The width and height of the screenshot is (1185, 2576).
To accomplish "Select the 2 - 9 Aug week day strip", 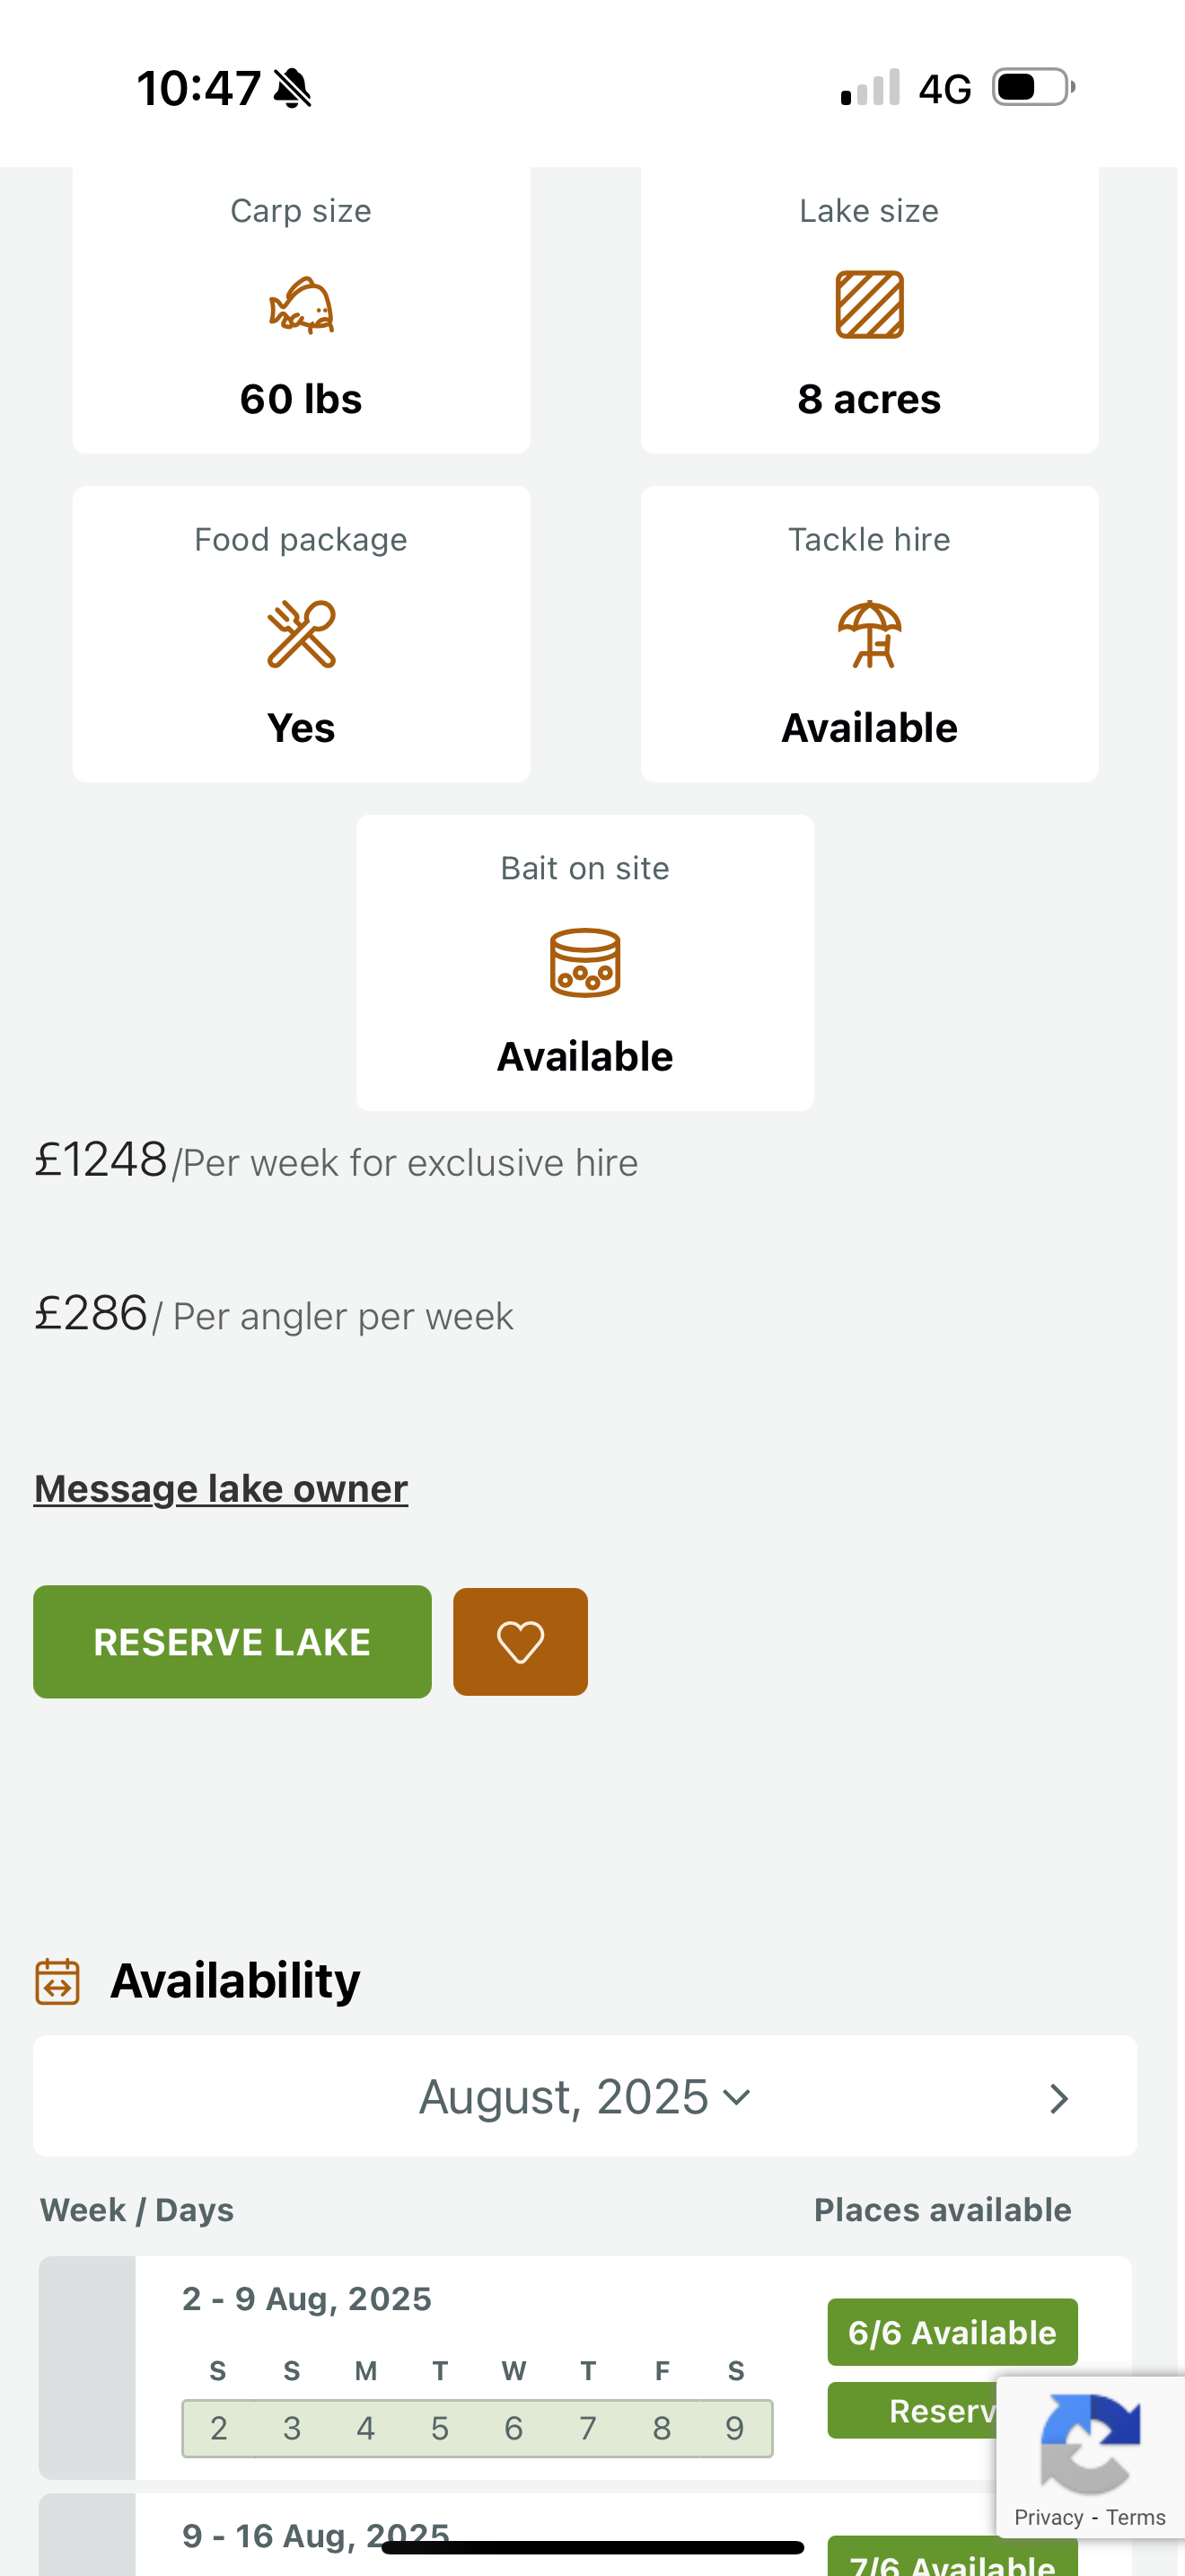I will [477, 2428].
